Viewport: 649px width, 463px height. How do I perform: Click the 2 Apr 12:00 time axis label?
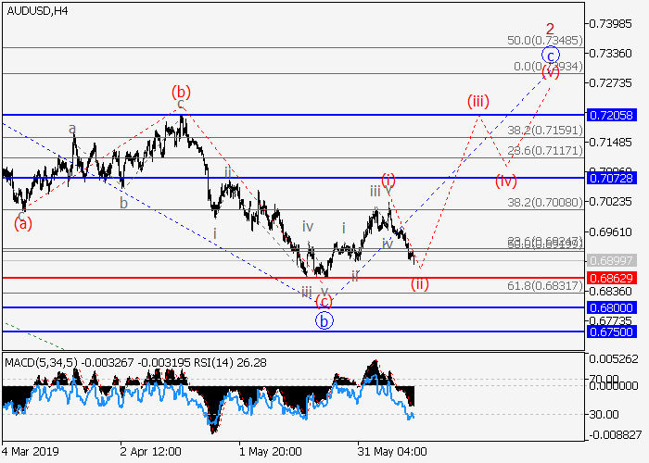click(x=148, y=452)
